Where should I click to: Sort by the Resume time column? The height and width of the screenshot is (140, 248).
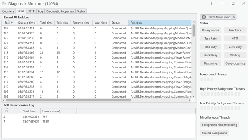[82, 23]
